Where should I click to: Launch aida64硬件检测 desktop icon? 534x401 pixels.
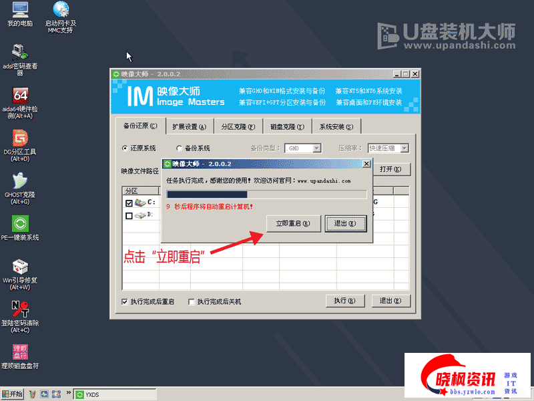pyautogui.click(x=20, y=96)
